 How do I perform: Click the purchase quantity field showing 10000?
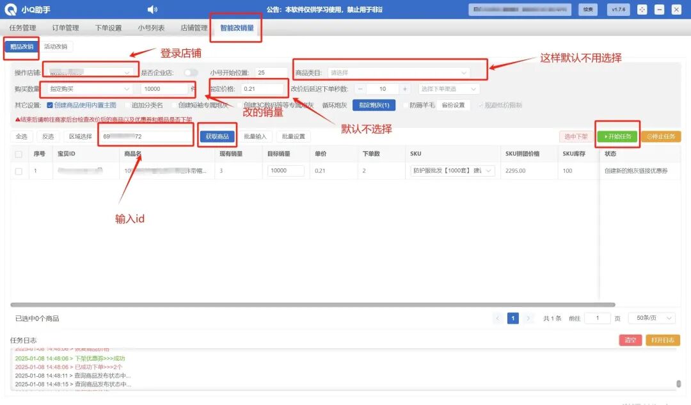click(x=165, y=89)
